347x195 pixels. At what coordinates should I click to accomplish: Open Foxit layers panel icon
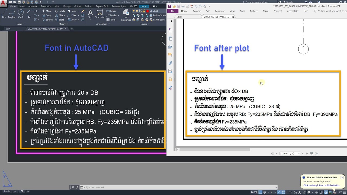pyautogui.click(x=170, y=47)
